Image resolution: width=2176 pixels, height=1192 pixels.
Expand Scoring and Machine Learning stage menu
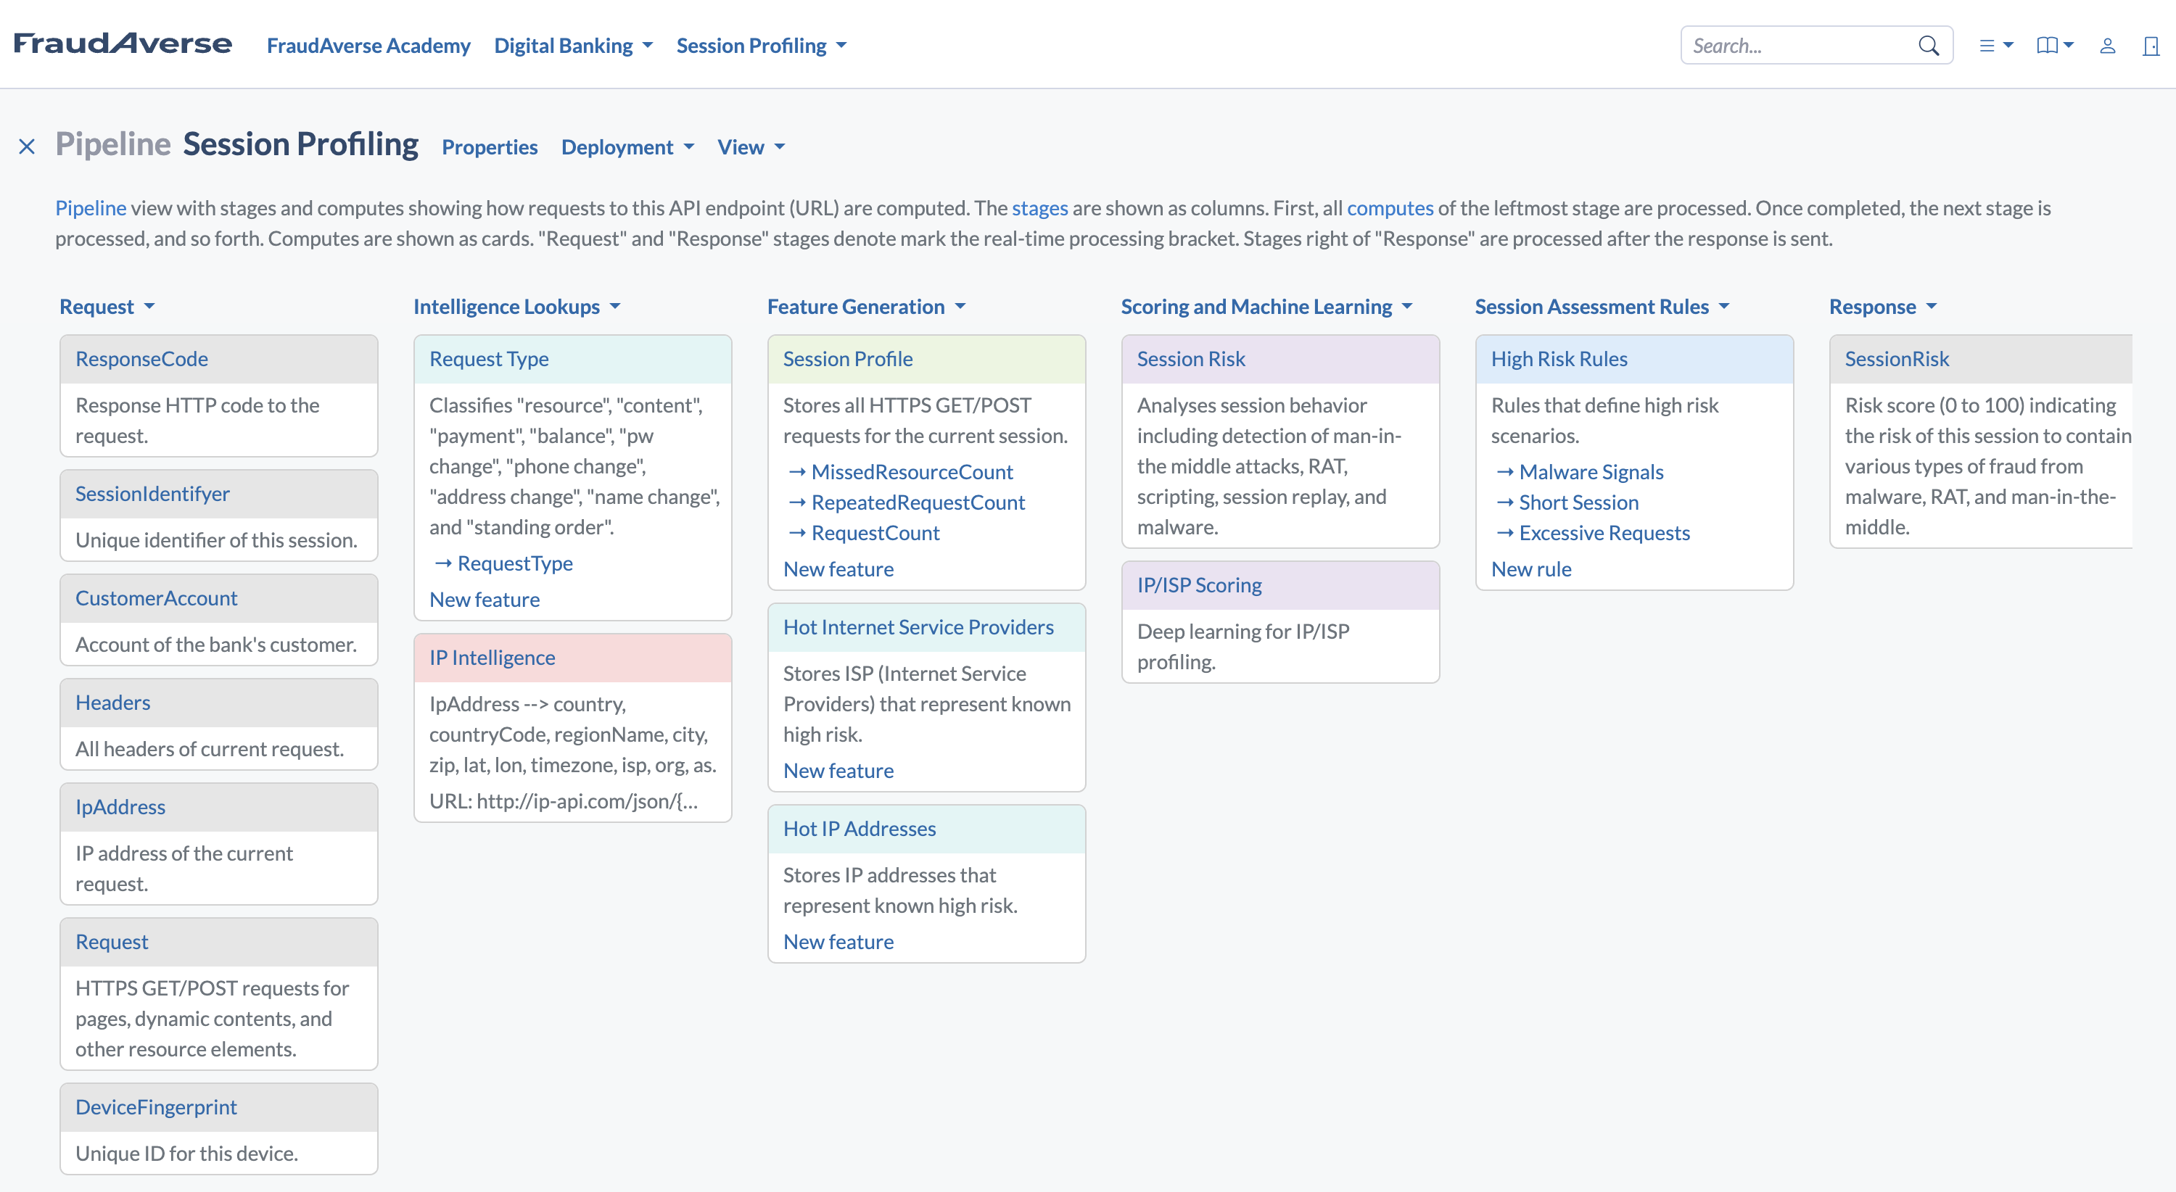[1266, 307]
